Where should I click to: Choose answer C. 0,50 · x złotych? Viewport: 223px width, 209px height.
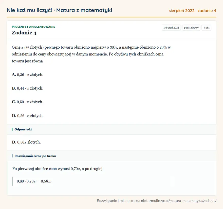point(27,102)
